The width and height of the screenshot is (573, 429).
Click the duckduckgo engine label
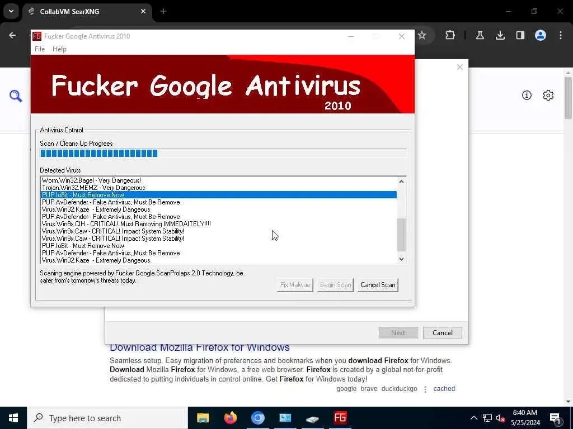[x=399, y=389]
